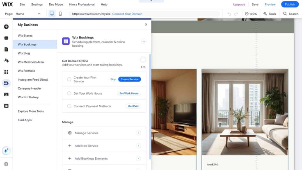
Task: Tick the Connect Payment Methods circle
Action: (x=69, y=106)
